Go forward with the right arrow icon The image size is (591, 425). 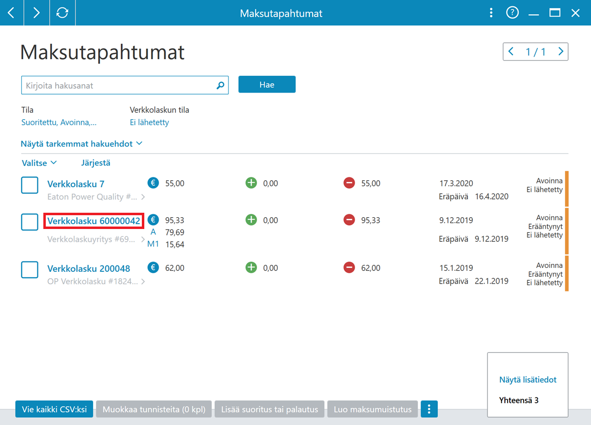pyautogui.click(x=37, y=13)
